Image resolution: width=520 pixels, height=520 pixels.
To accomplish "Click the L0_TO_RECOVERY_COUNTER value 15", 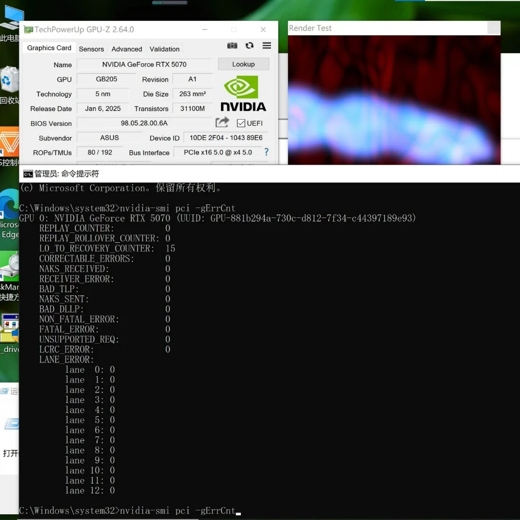I will click(x=171, y=249).
